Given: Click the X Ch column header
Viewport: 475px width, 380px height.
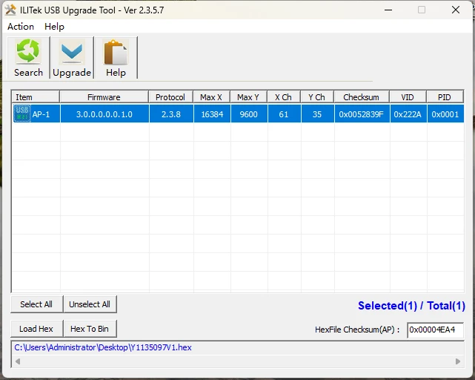Looking at the screenshot, I should click(x=284, y=97).
